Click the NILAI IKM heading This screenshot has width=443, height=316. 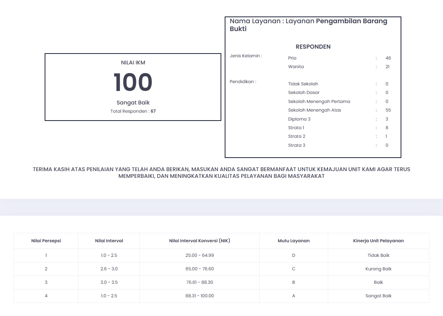pyautogui.click(x=133, y=63)
